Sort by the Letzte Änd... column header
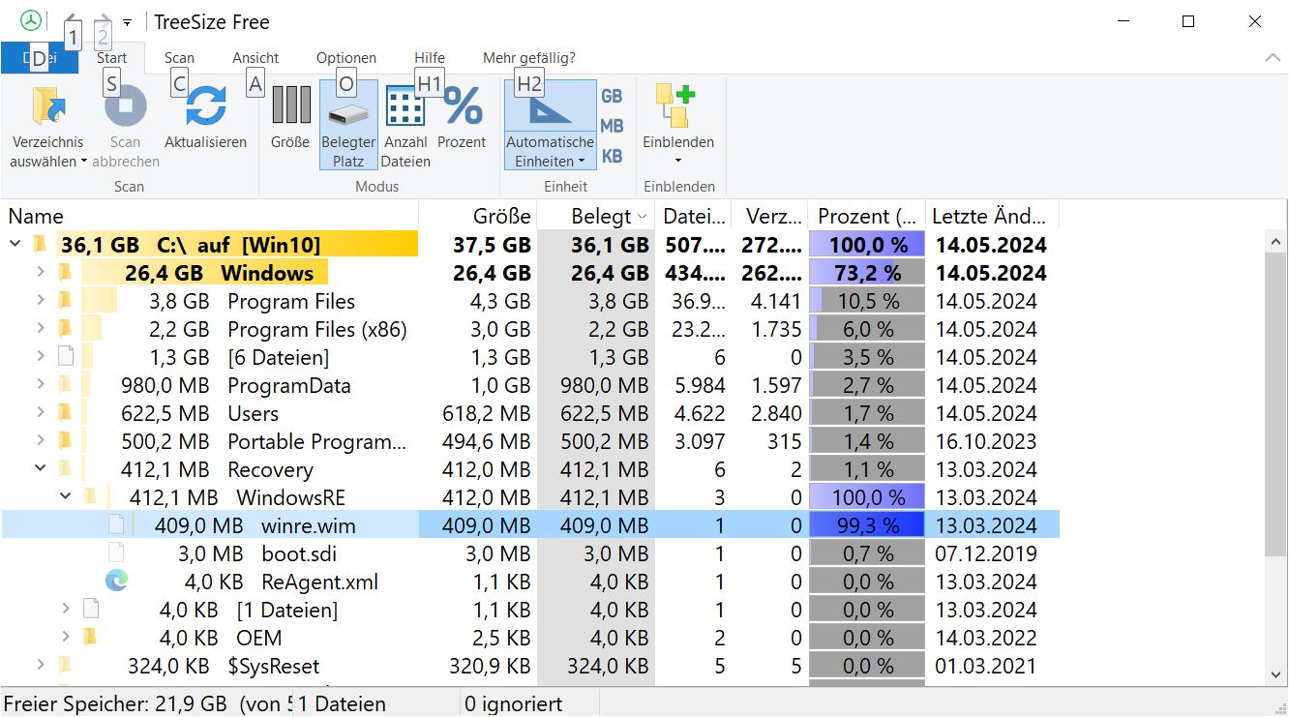The image size is (1289, 717). [x=992, y=216]
